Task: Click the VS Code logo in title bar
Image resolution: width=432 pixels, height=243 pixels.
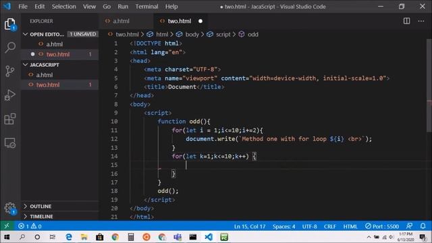Action: pos(7,6)
